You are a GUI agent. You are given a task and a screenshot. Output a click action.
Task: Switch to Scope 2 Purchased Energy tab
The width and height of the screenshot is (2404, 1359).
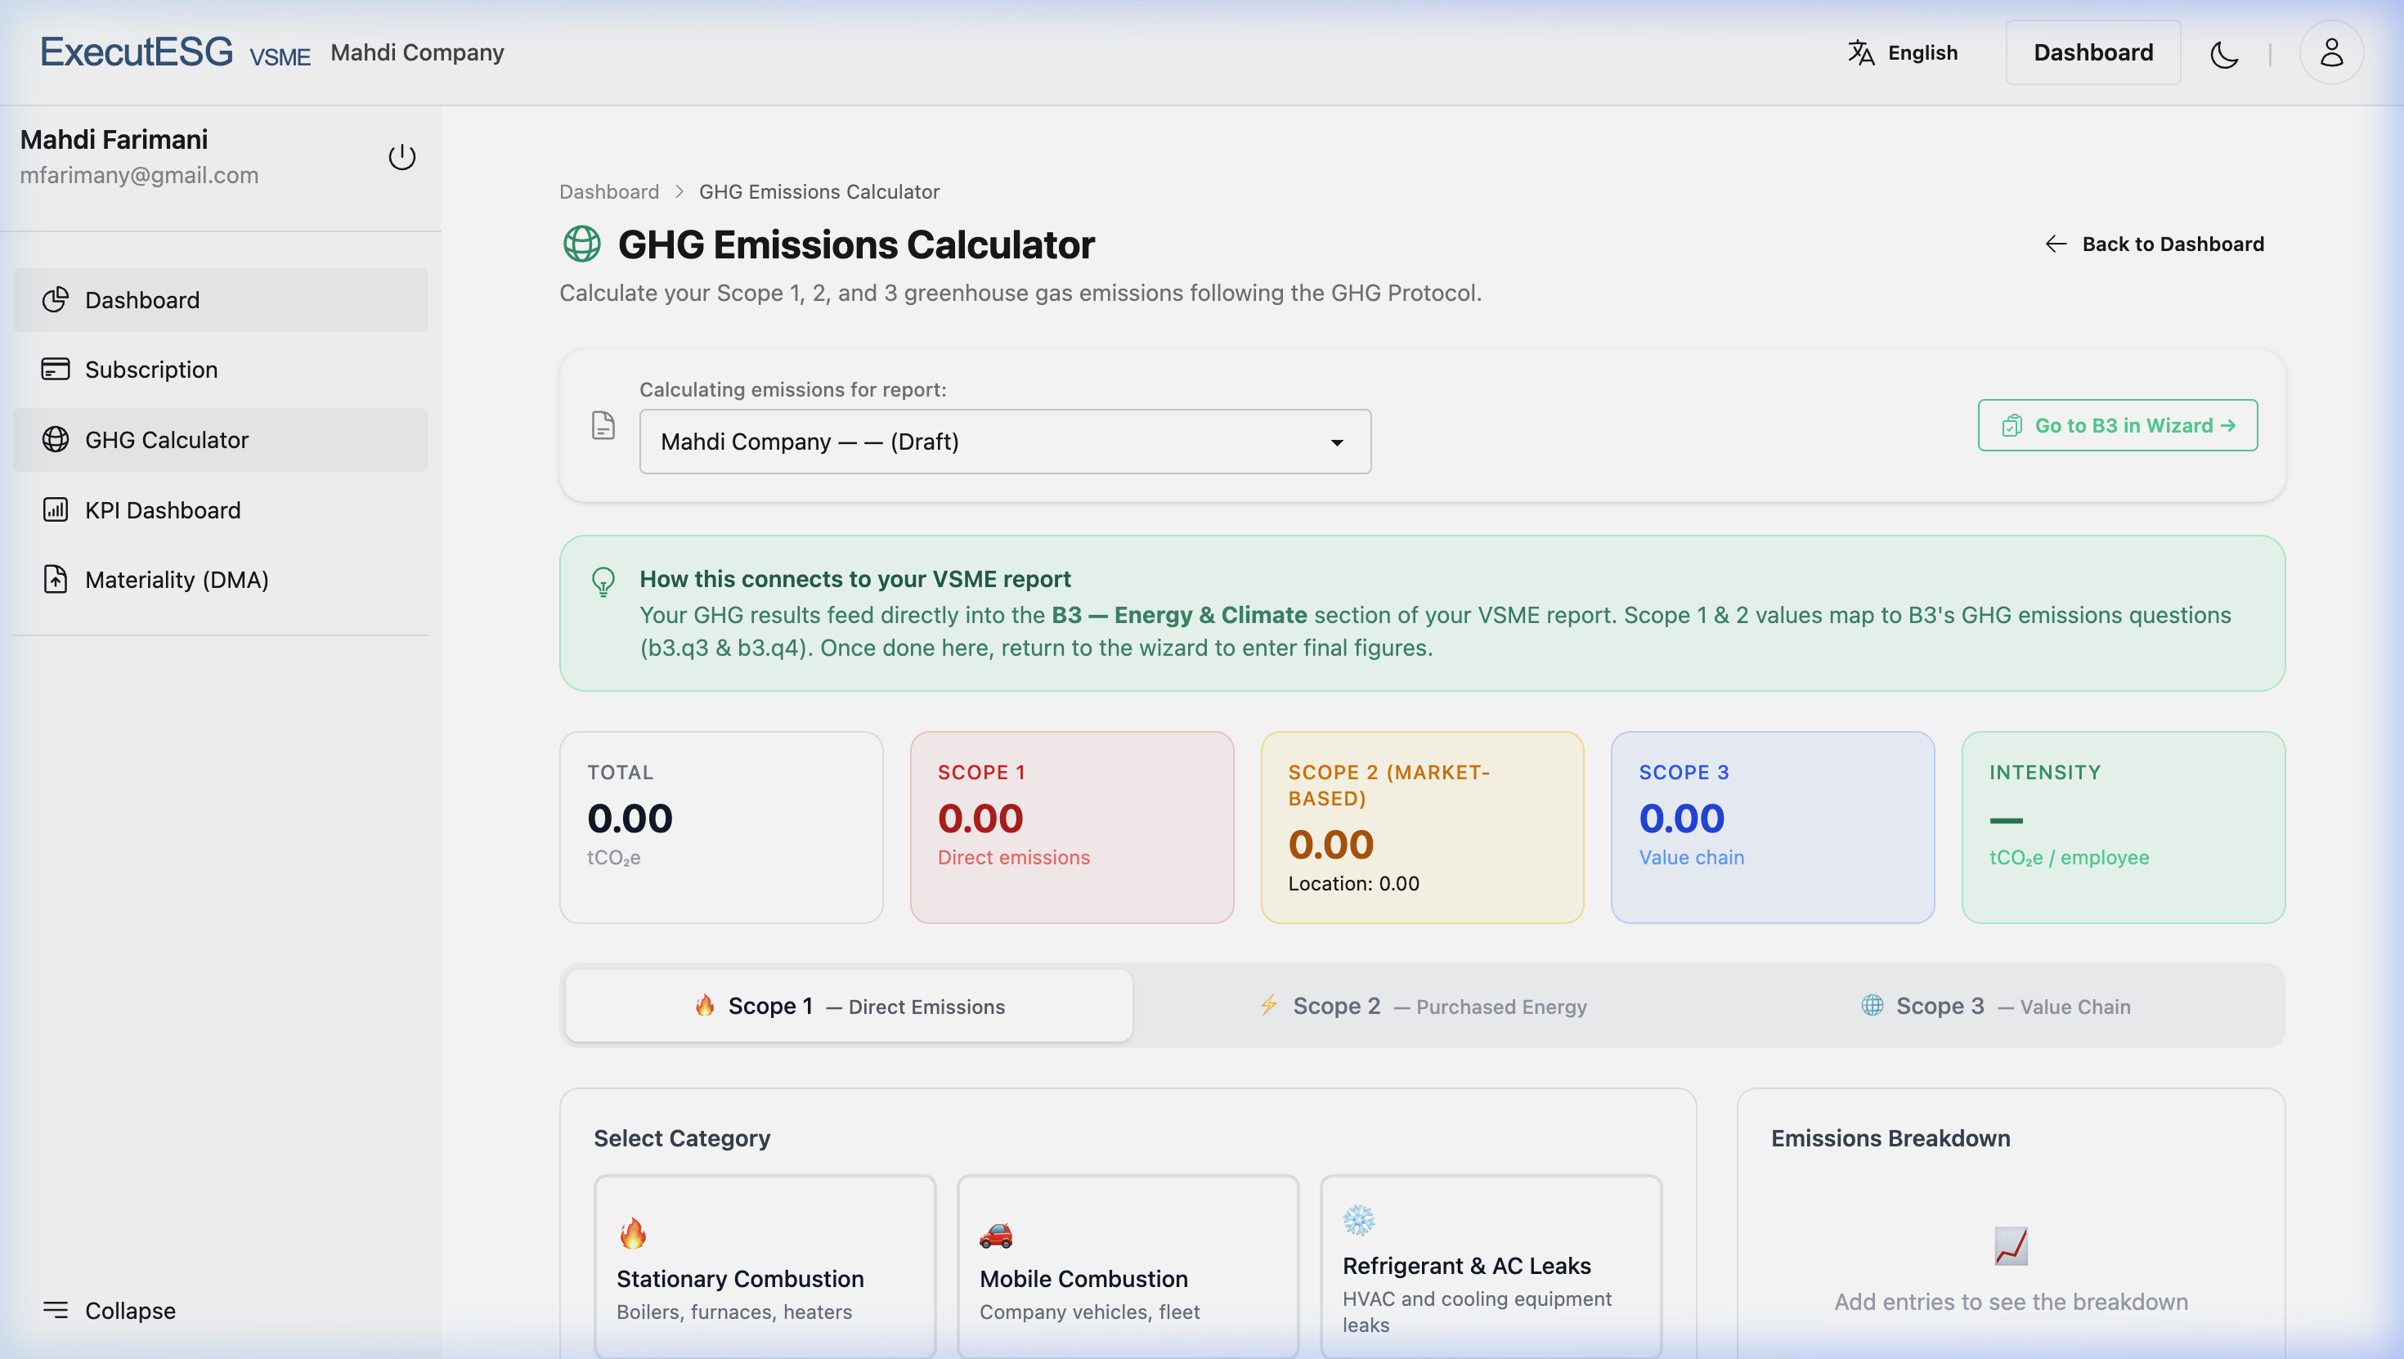1422,1007
